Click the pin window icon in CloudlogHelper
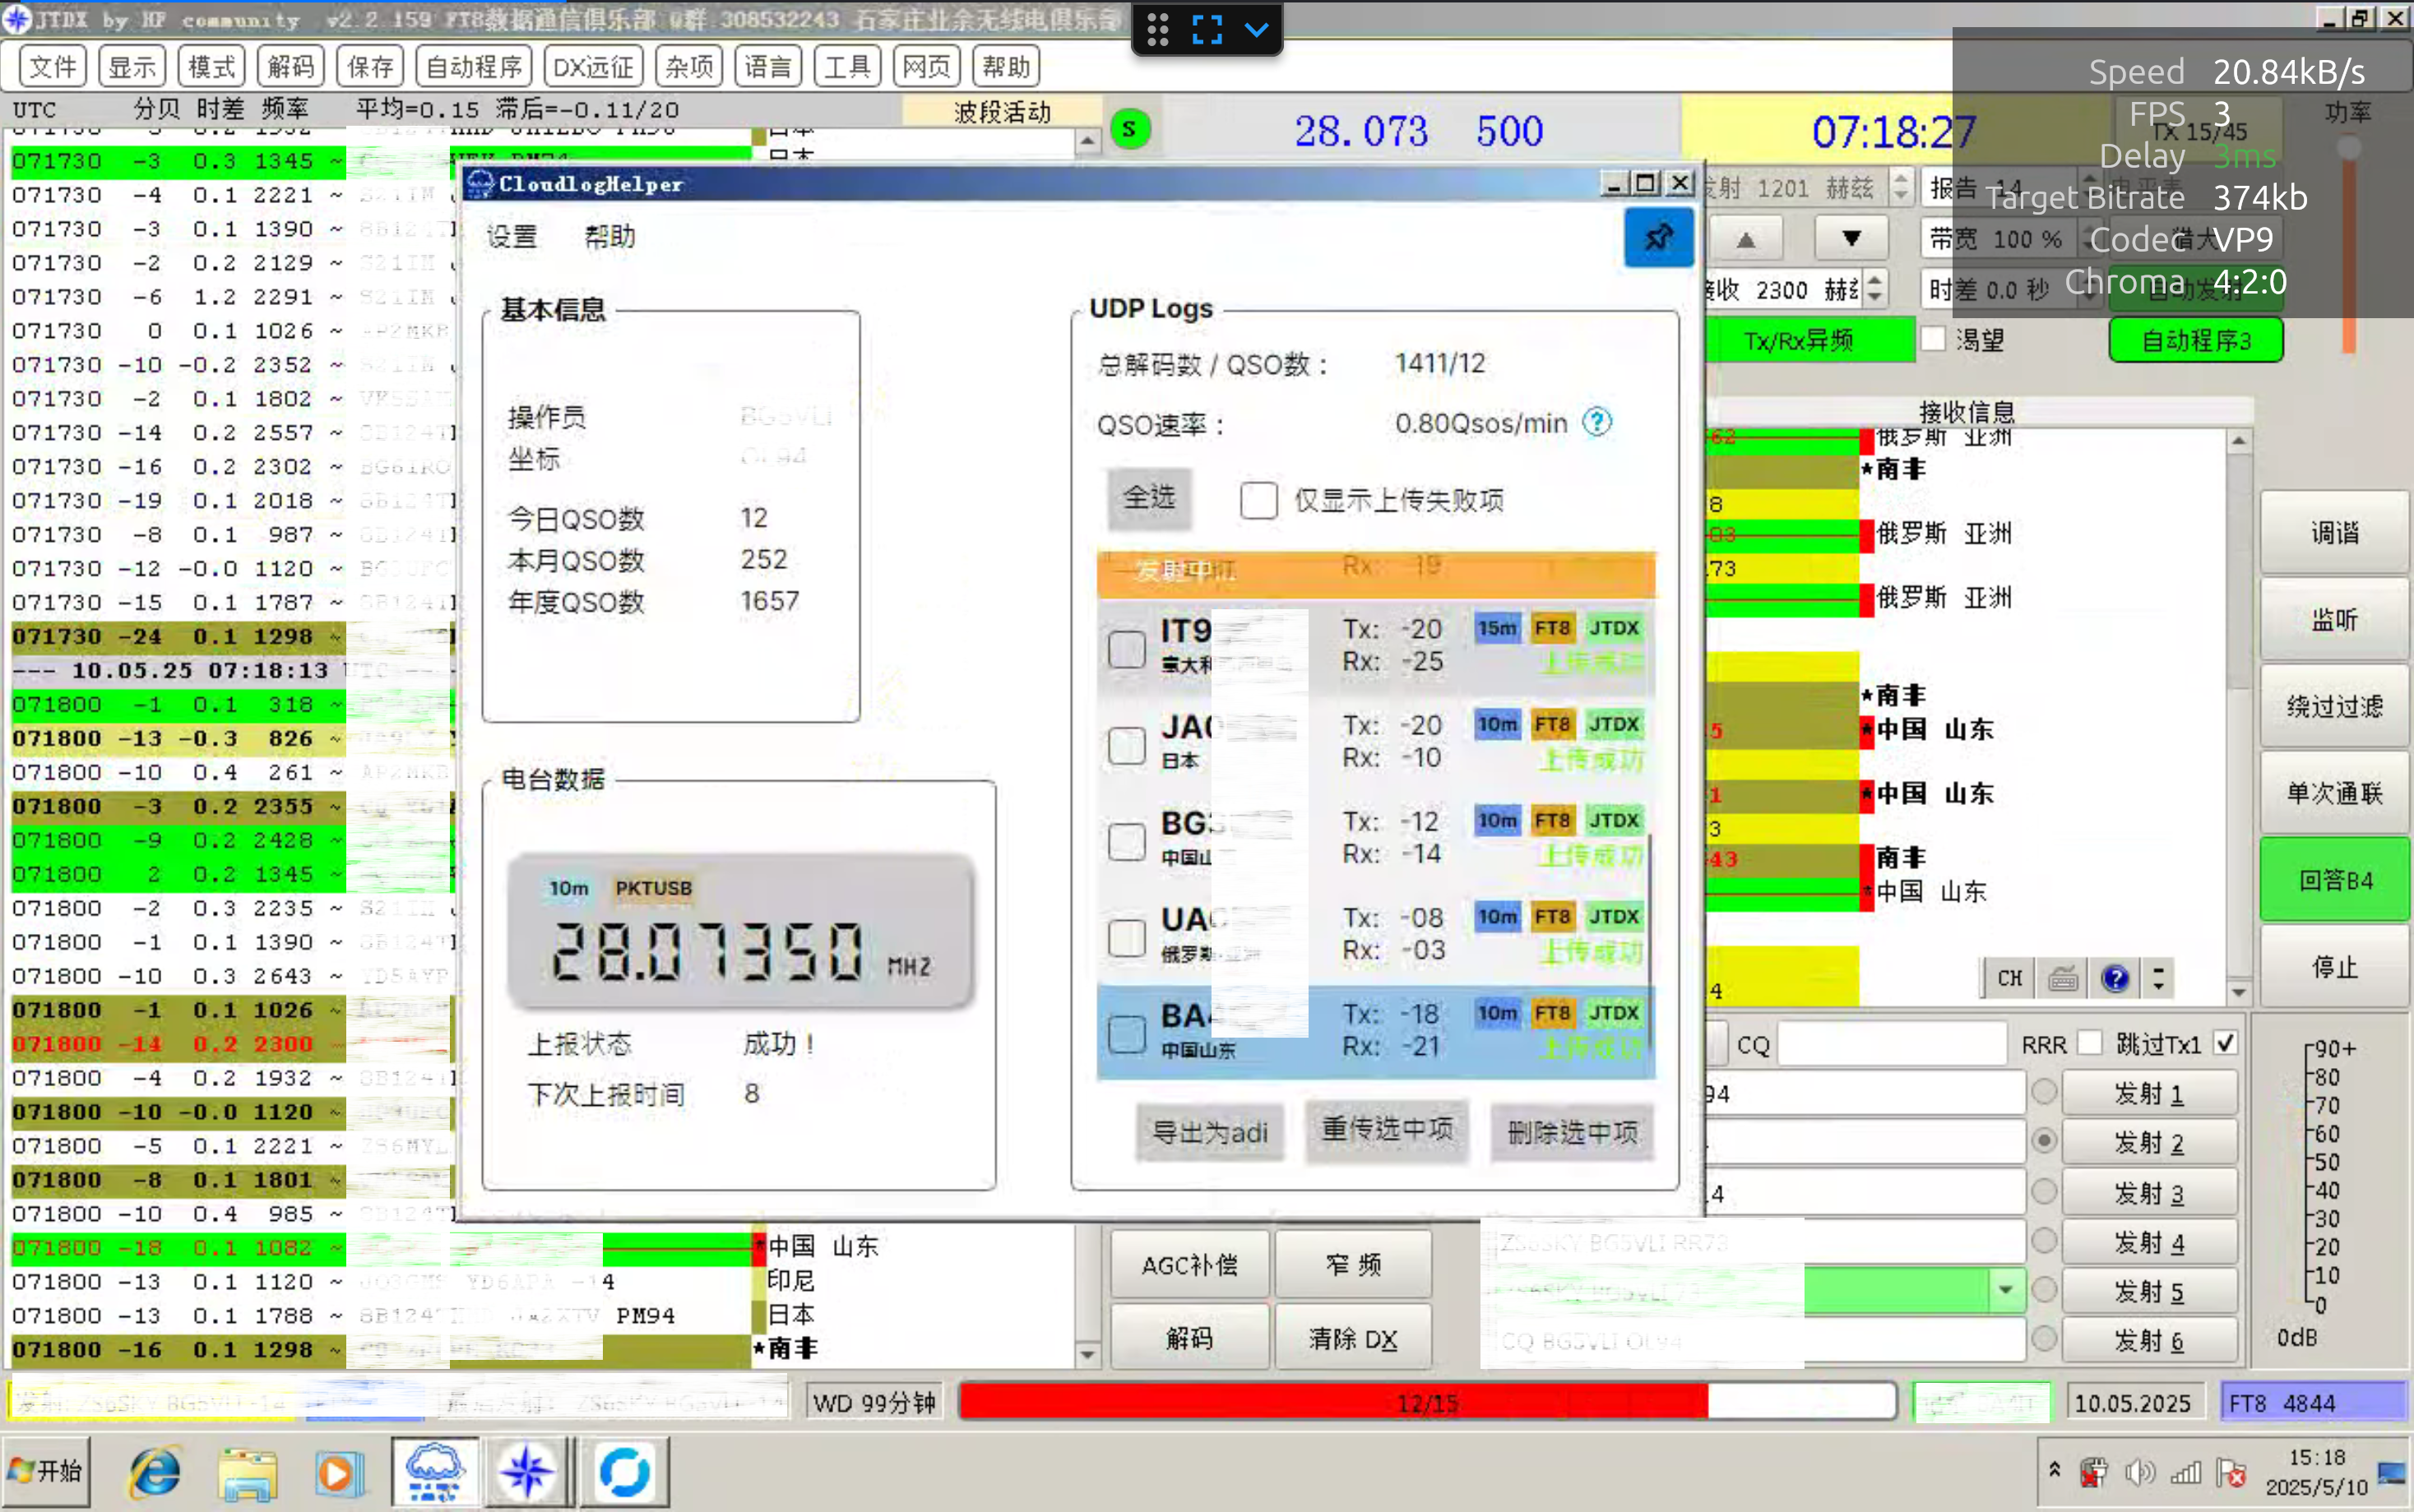 click(1657, 237)
